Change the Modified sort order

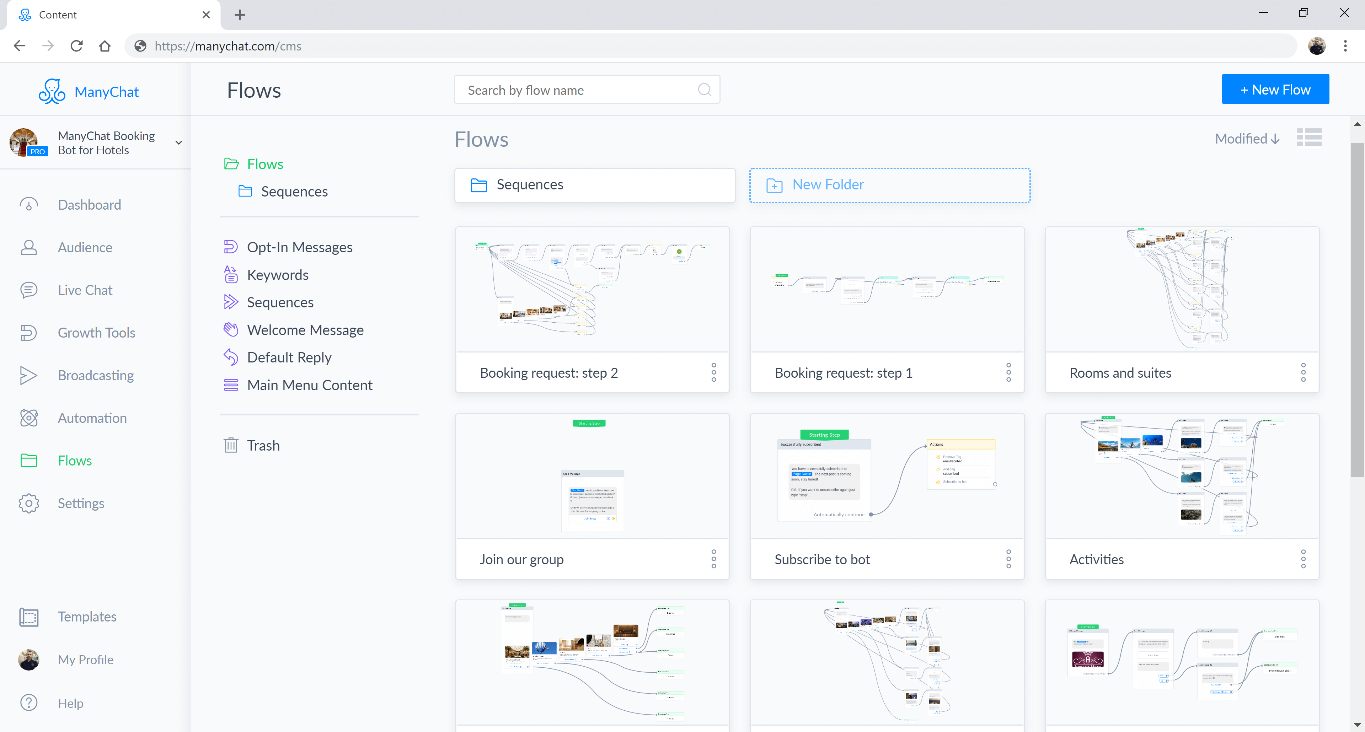click(1247, 139)
